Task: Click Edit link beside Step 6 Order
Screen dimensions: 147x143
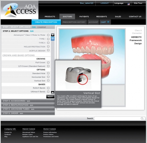Action: 21,113
